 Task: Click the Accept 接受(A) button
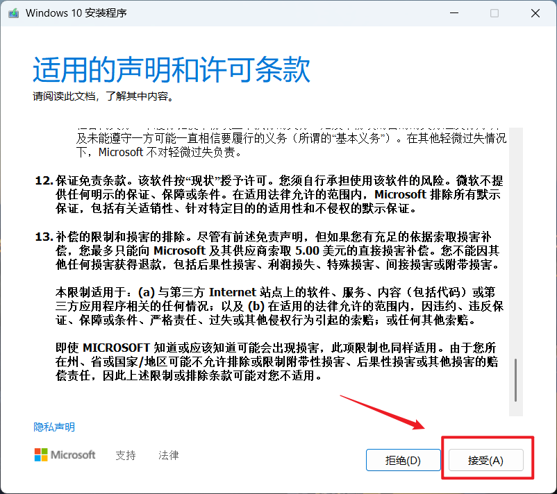click(x=485, y=460)
